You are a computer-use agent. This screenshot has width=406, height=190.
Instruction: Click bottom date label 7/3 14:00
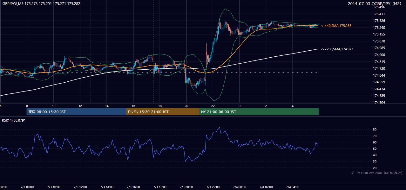[x=107, y=187]
